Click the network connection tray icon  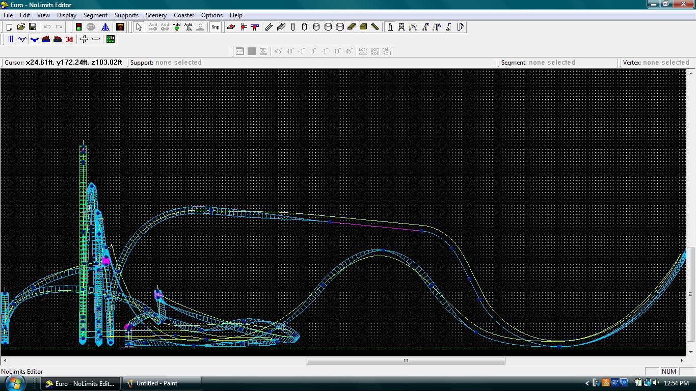647,383
